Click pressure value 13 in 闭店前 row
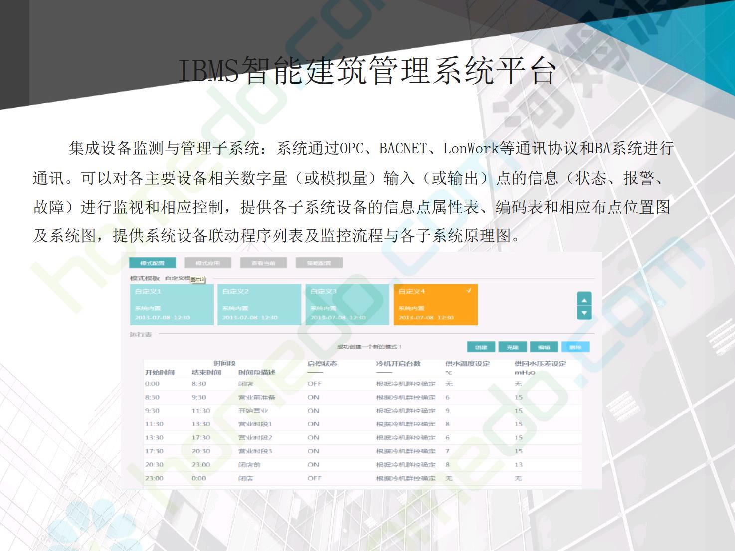 click(x=519, y=464)
